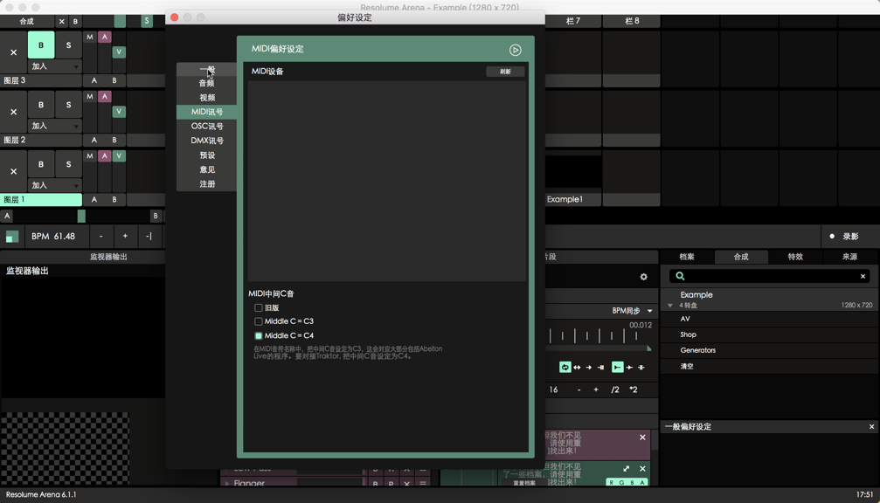Image resolution: width=880 pixels, height=503 pixels.
Task: Switch to the 音频 preferences tab
Action: click(206, 83)
